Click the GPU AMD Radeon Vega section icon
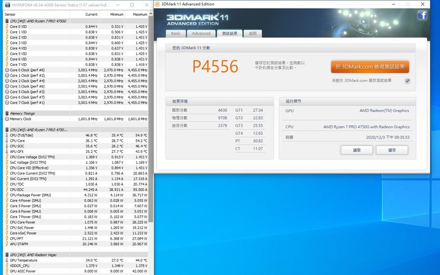Viewport: 440px width, 275px height. tap(7, 255)
